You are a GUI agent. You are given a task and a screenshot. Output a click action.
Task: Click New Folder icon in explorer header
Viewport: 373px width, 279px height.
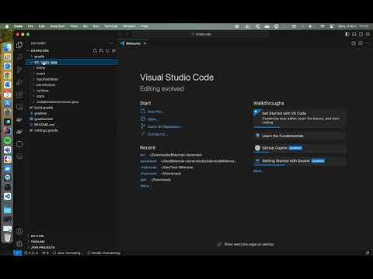pos(101,50)
